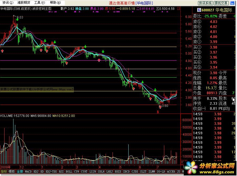Click the 外盘 80913 value
Viewport: 237px width, 176px height.
[212, 93]
